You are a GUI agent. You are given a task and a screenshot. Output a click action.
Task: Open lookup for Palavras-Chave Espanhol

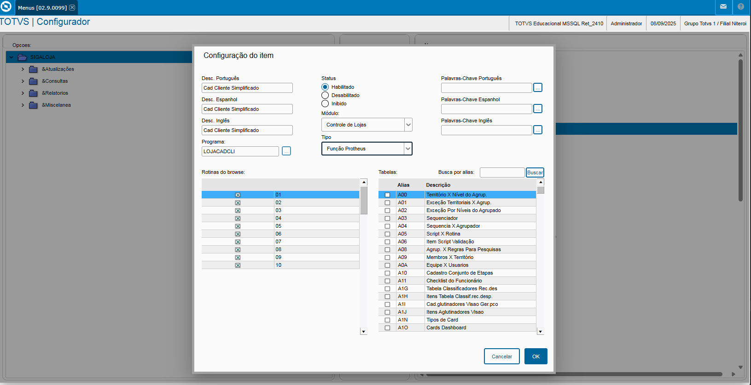538,109
